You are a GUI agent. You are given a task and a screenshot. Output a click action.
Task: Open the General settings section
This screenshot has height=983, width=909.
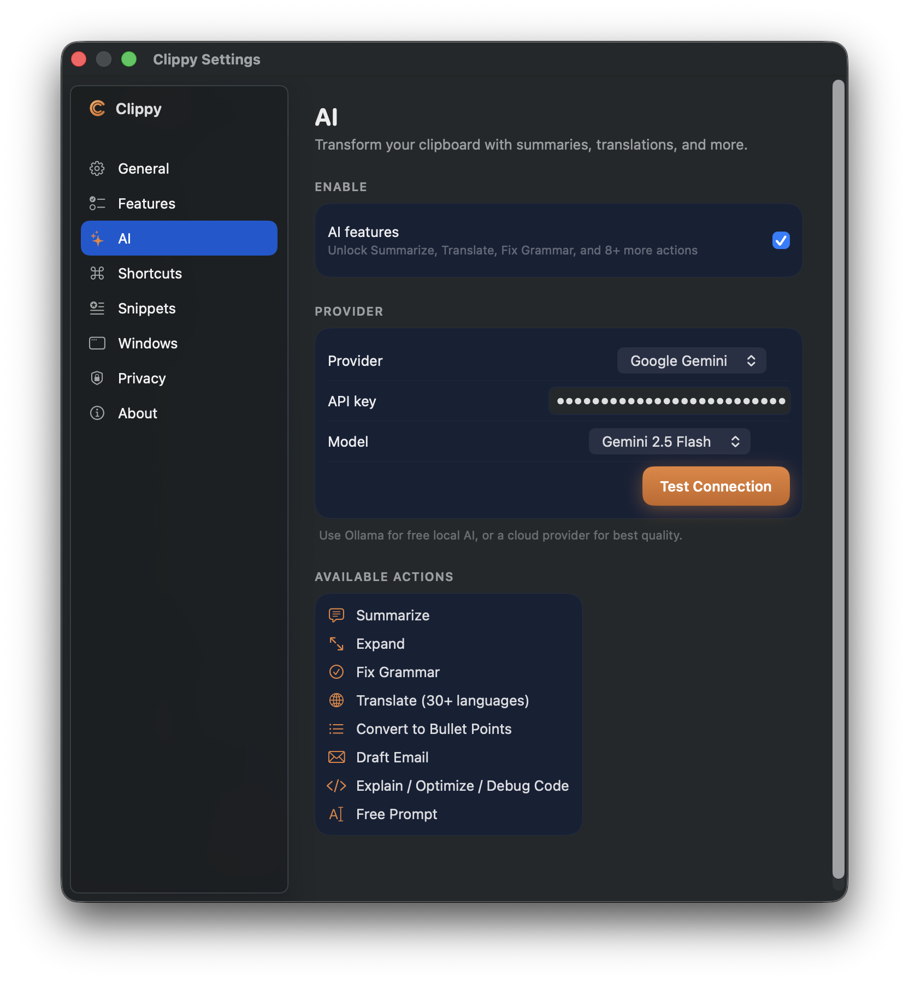tap(179, 169)
